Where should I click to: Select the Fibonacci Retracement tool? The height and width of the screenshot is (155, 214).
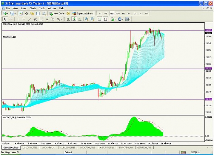point(41,19)
